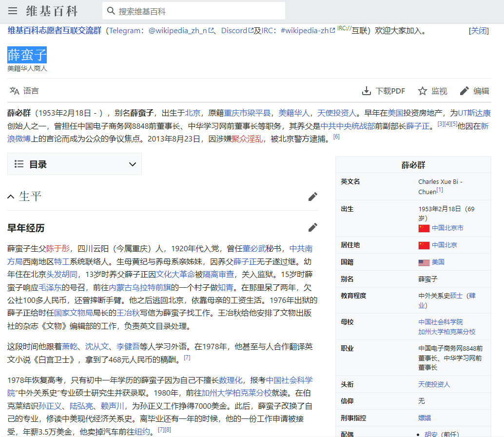Screen dimensions: 504x437
Task: Open the 董必武 link
Action: coord(254,249)
